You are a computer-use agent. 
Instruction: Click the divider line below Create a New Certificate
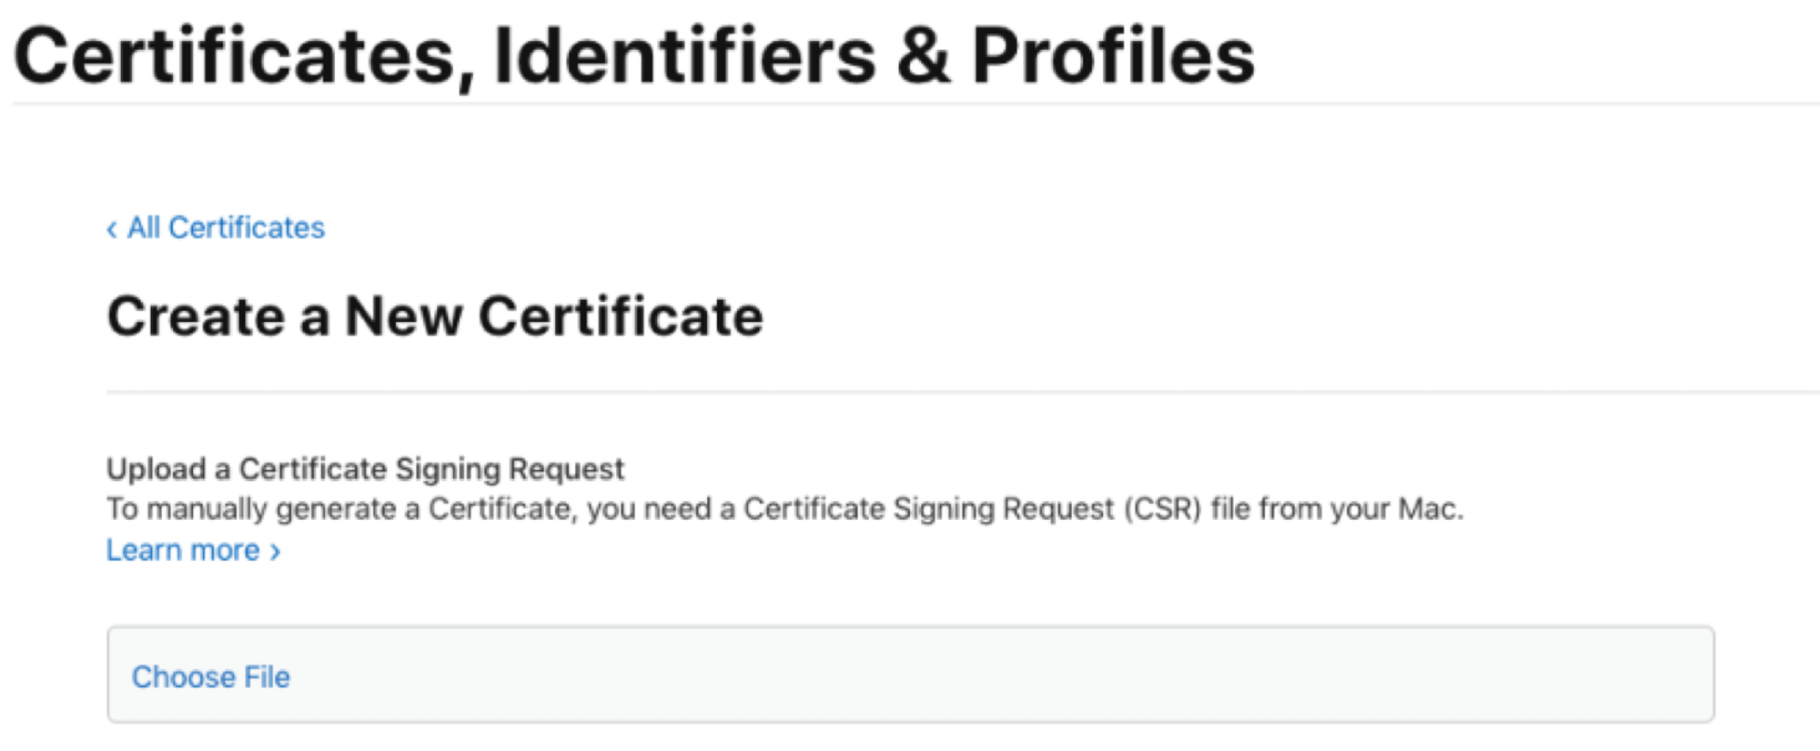[963, 392]
